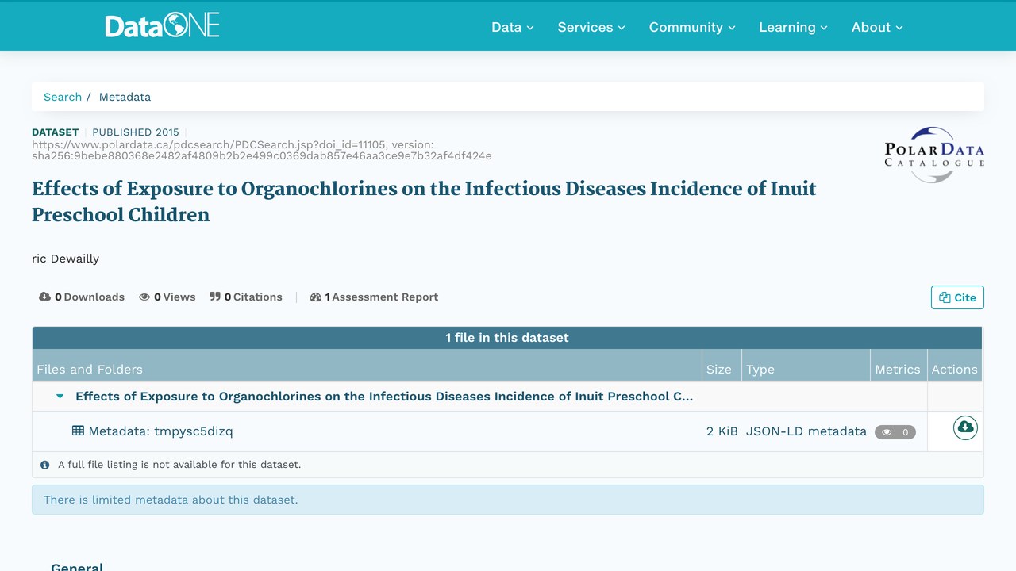Click the views count badge for Metadata file
The height and width of the screenshot is (571, 1016).
pos(895,432)
